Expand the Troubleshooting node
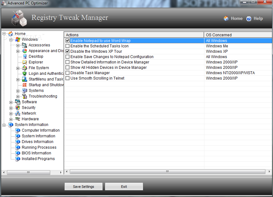This screenshot has height=197, width=273. tap(18, 97)
